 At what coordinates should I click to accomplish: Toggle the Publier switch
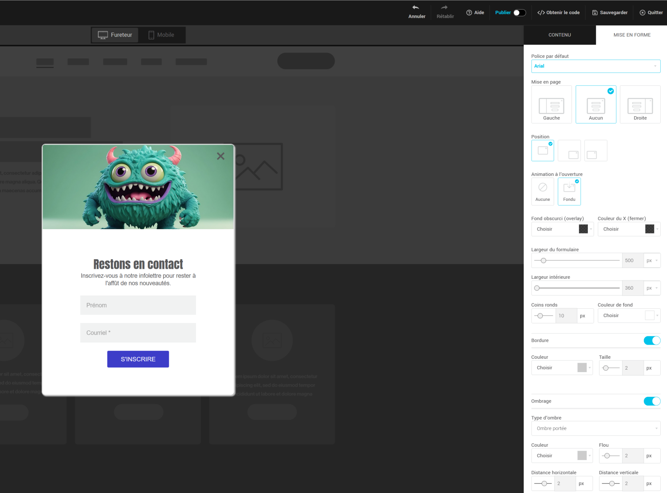[x=519, y=13]
